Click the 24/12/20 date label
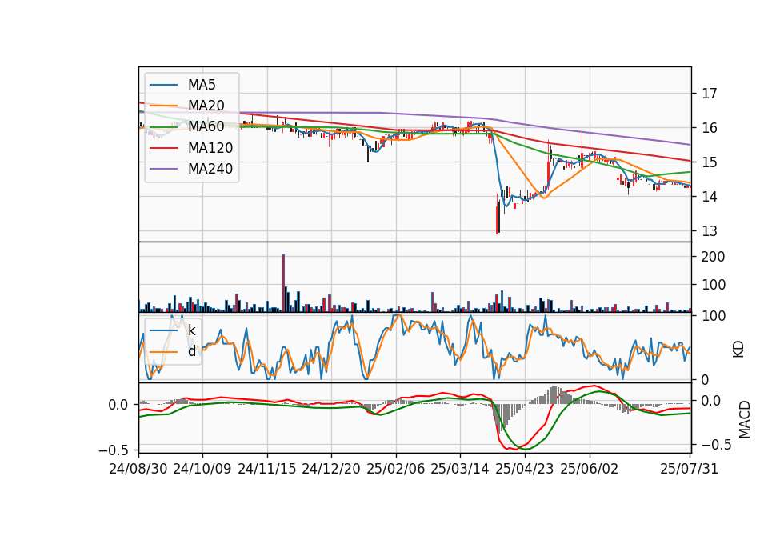 pos(331,469)
